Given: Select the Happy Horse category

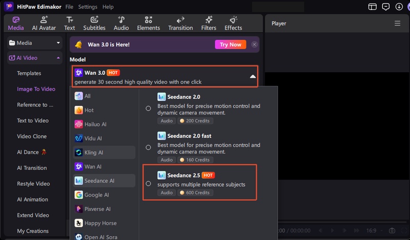Looking at the screenshot, I should tap(104, 223).
